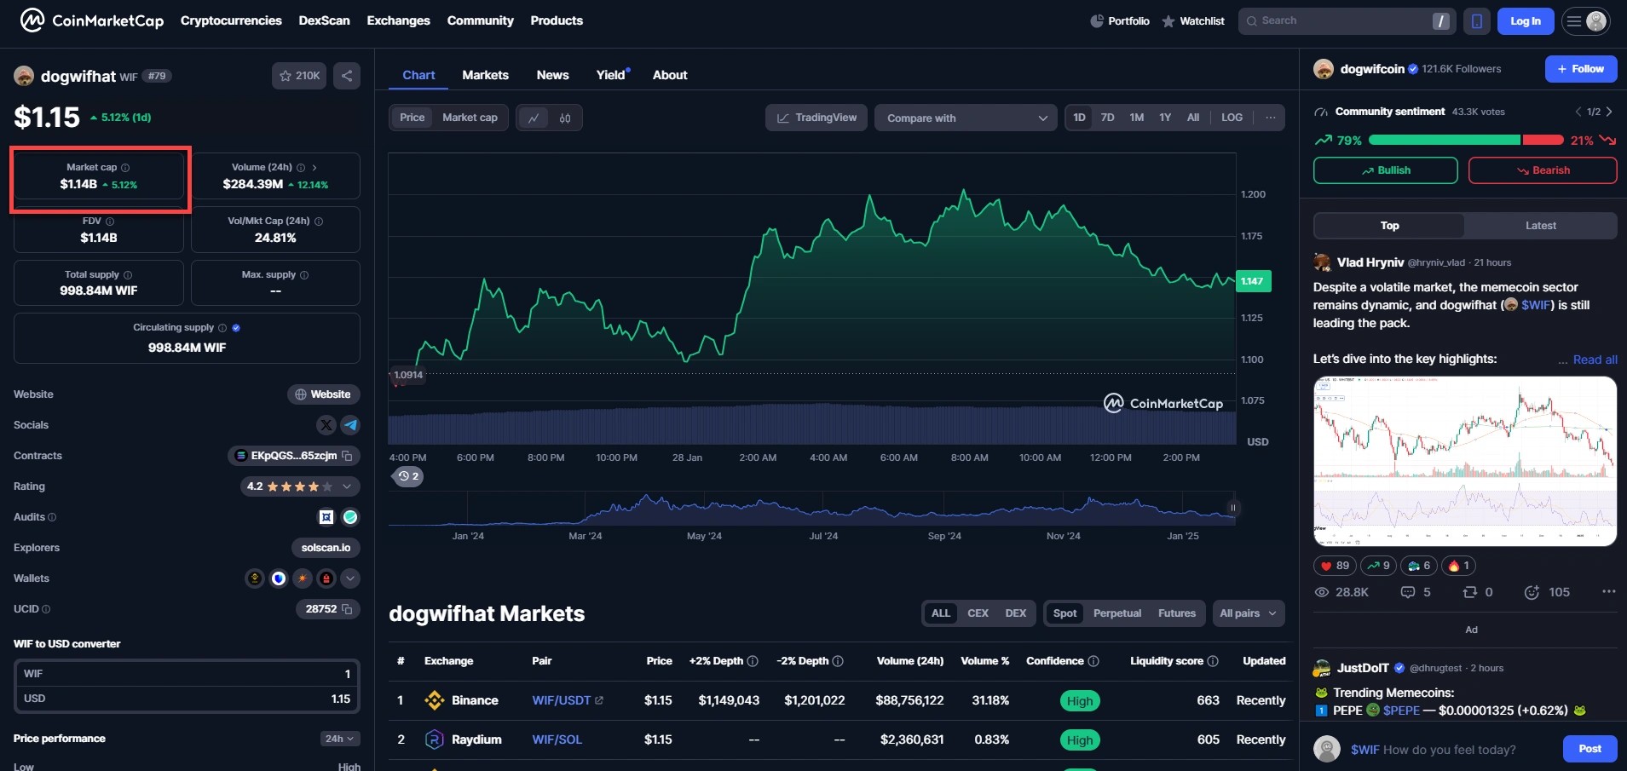This screenshot has width=1627, height=771.
Task: Click the share icon next to watchlist star
Action: (346, 76)
